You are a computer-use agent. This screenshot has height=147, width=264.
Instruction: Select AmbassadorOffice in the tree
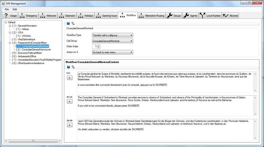click(24, 56)
